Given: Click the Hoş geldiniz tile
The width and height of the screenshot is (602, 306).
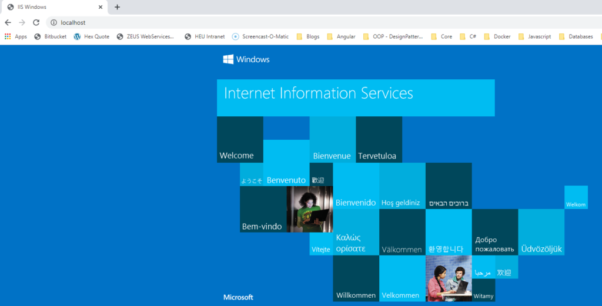Looking at the screenshot, I should tap(402, 186).
